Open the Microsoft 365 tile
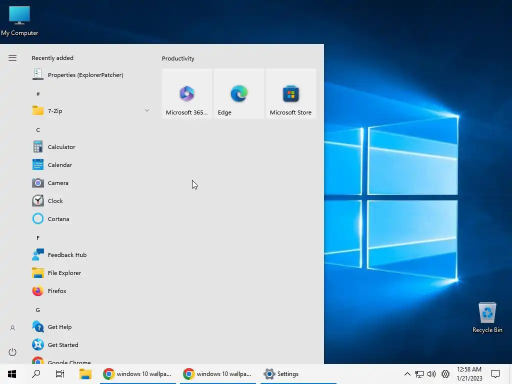Image resolution: width=512 pixels, height=384 pixels. coord(187,93)
